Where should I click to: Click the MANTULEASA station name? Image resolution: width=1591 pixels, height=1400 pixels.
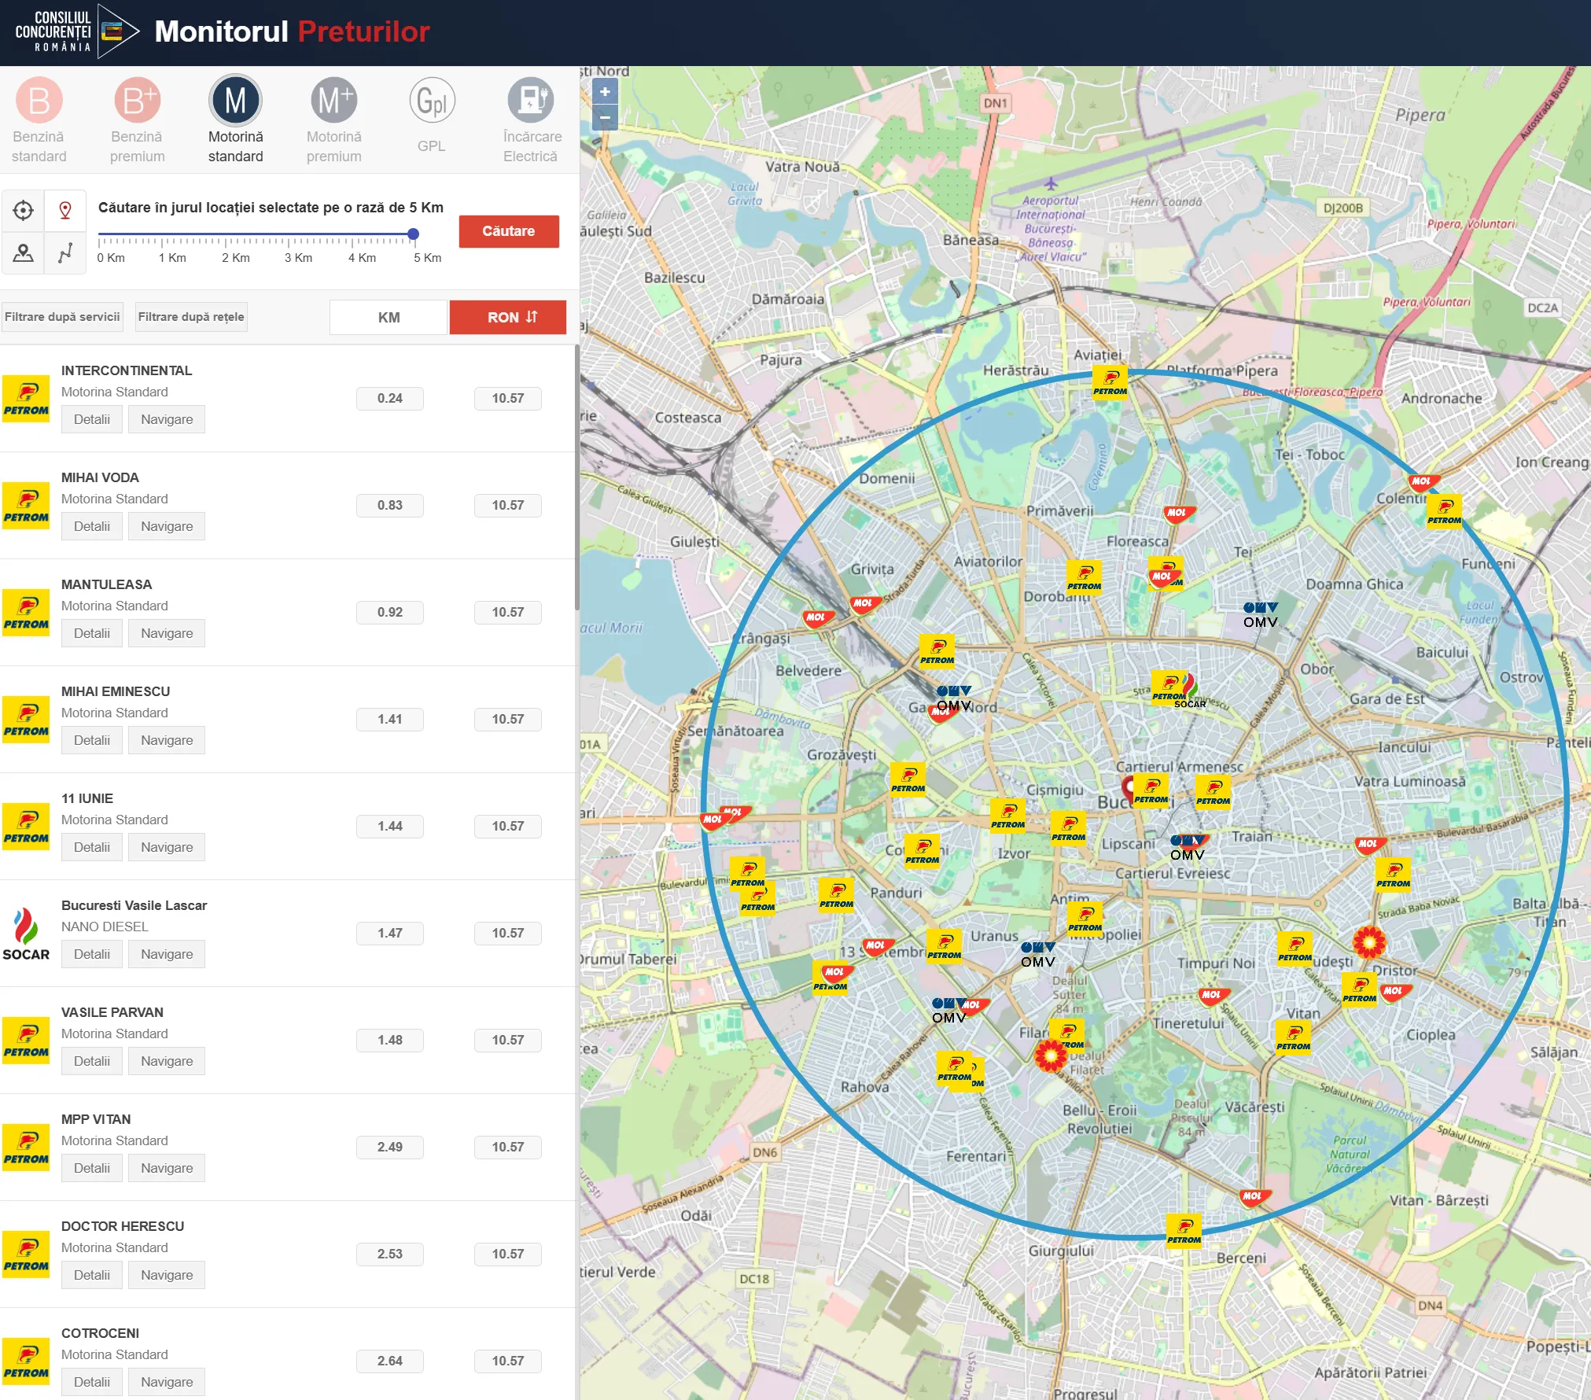point(107,584)
